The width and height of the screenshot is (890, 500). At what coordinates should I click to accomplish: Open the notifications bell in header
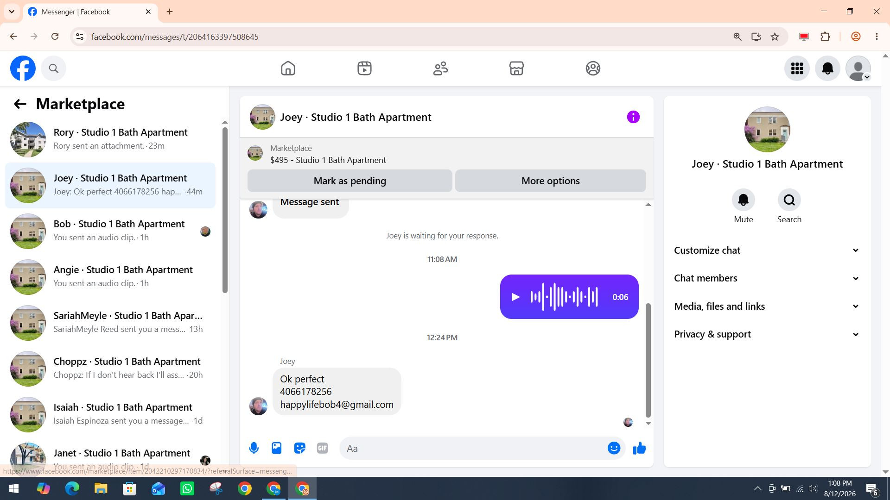pyautogui.click(x=827, y=69)
